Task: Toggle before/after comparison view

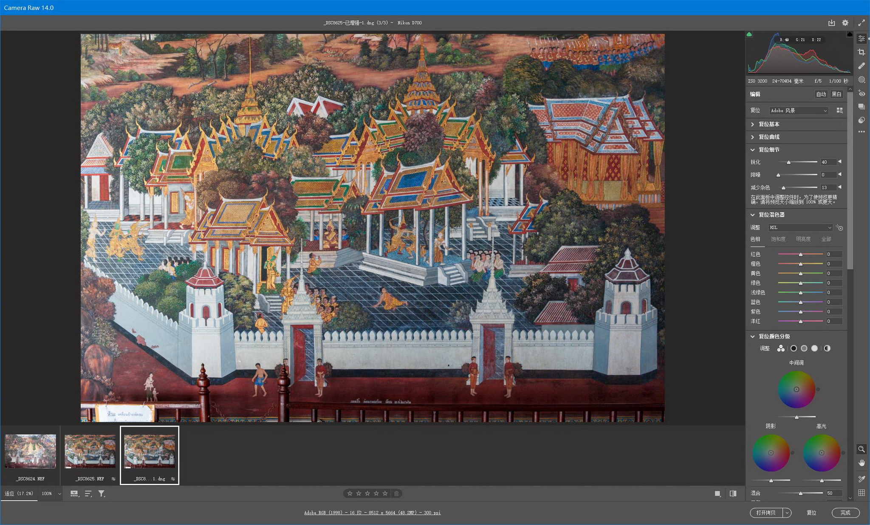Action: coord(733,494)
